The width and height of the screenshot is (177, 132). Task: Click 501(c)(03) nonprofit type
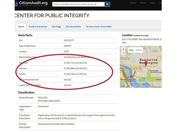click(x=43, y=98)
